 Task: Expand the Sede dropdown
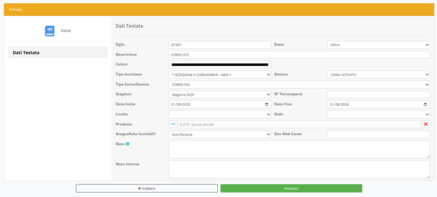(x=378, y=114)
